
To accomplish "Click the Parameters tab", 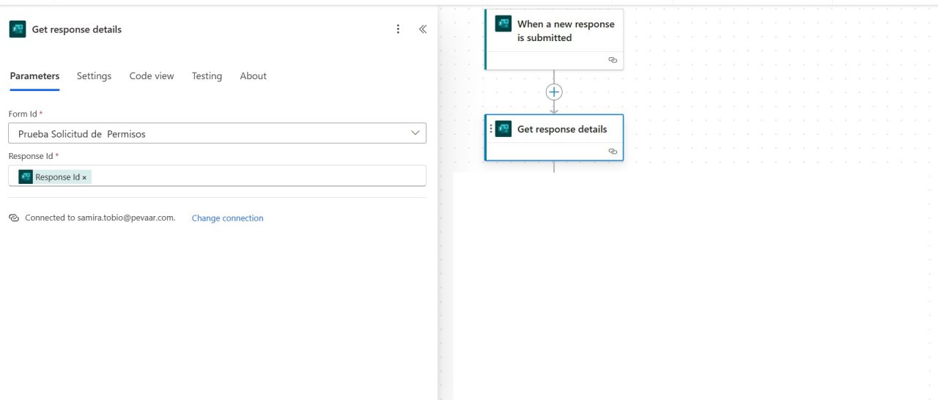I will (34, 76).
